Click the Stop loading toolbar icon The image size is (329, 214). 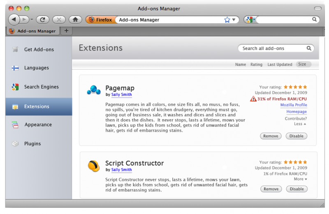click(59, 19)
